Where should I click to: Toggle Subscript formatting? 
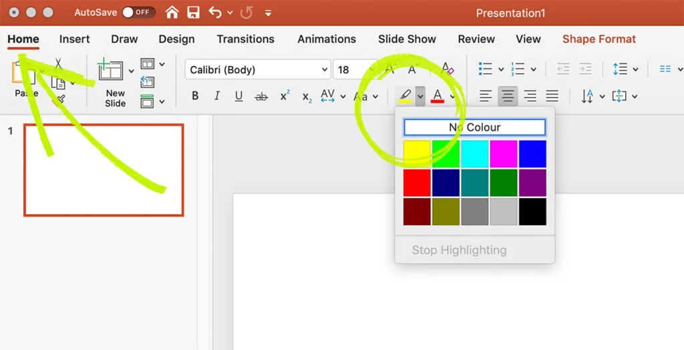click(307, 97)
